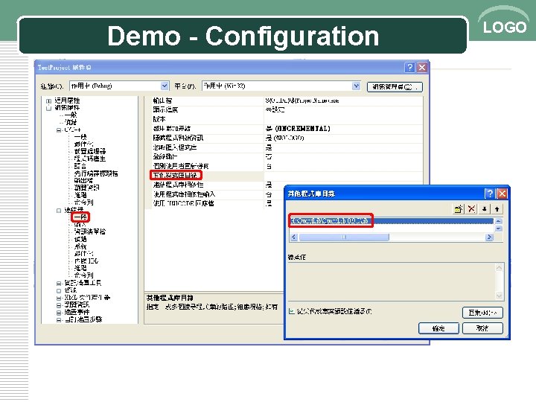Click the 繼承值 box scrollbar up arrow
Screen dimensions: 536x402
click(x=499, y=267)
